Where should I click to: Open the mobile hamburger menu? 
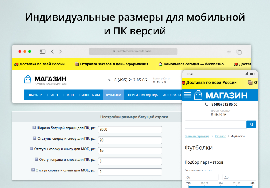tap(187, 95)
